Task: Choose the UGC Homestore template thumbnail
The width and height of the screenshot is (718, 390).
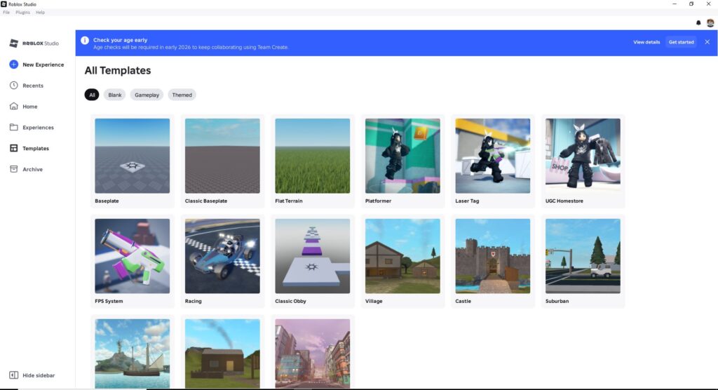Action: pos(583,156)
